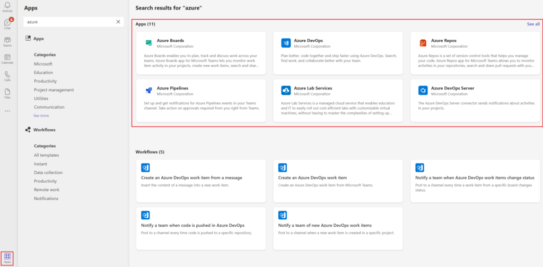Select the Project management category
Viewport: 543px width, 267px height.
coord(54,90)
